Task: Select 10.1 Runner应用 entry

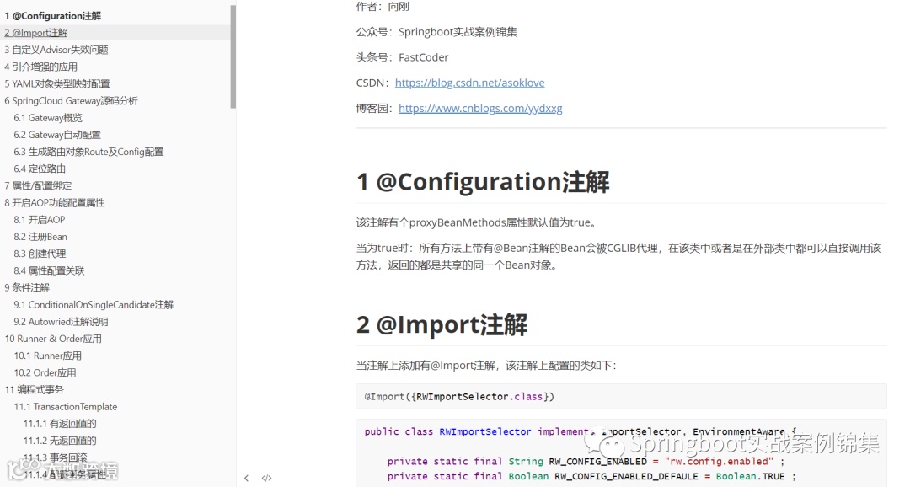Action: pos(47,356)
